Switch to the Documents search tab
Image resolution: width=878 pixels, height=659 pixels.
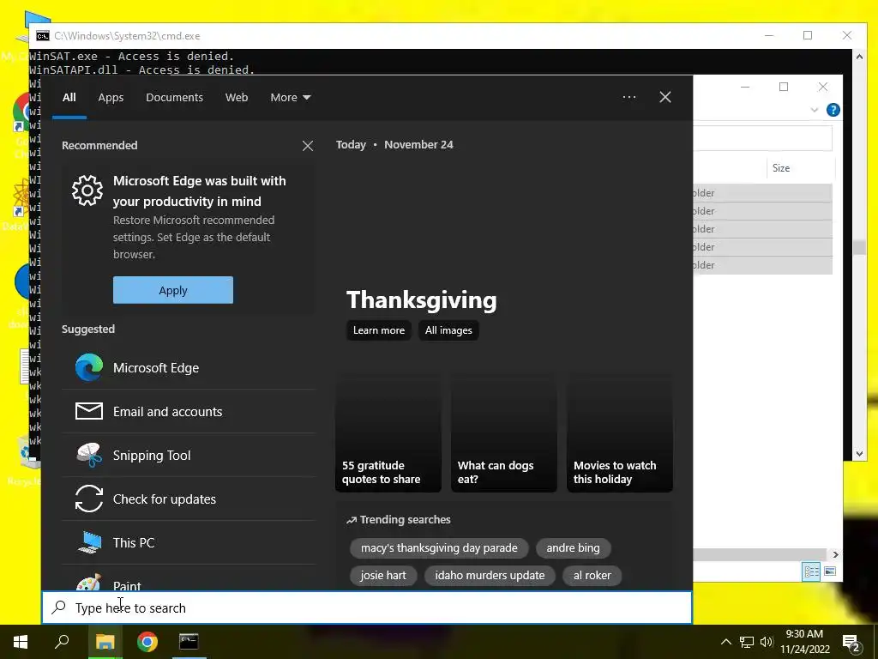174,98
